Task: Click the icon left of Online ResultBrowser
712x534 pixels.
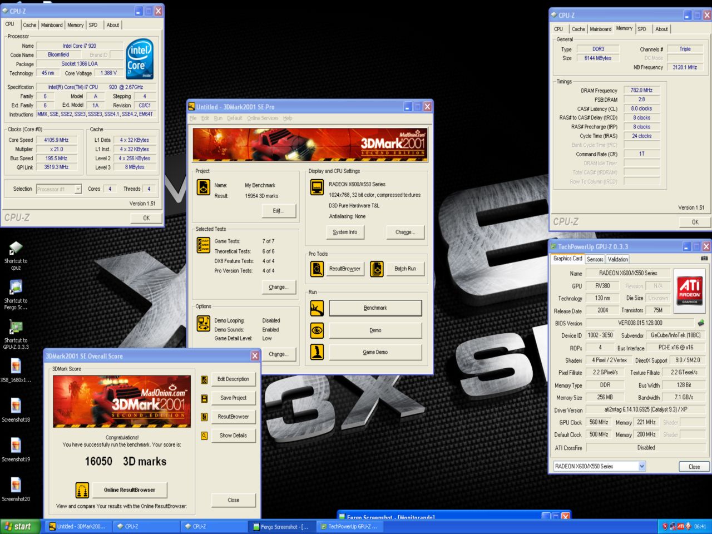Action: pos(82,490)
